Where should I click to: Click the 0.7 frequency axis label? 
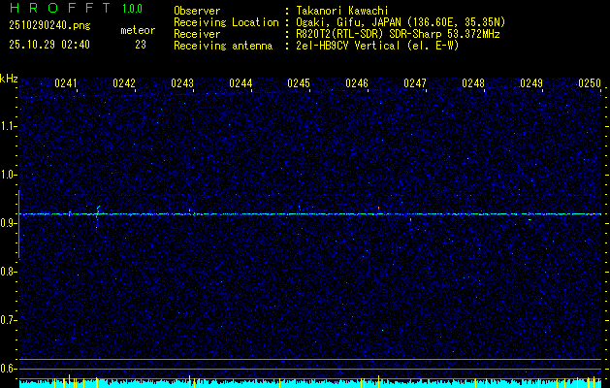pos(9,320)
